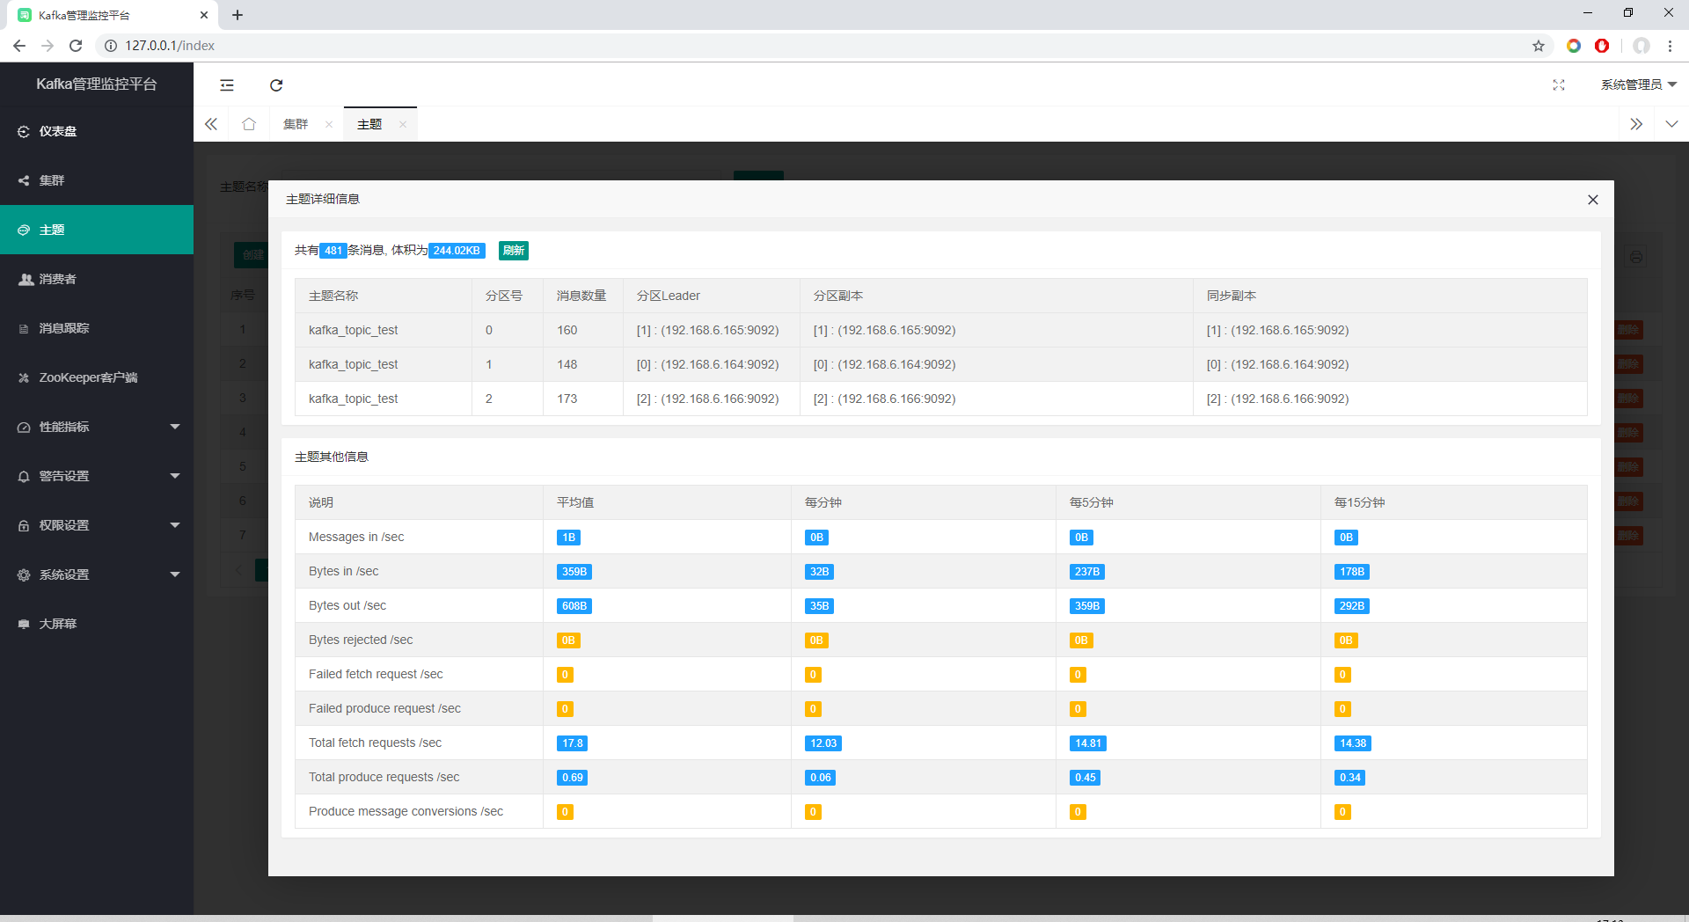This screenshot has width=1689, height=922.
Task: Click the 244.02KB size badge
Action: (x=457, y=251)
